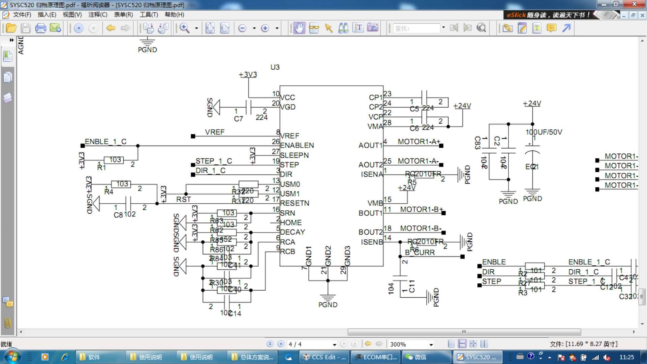Click the zoom-in magnifier tool
Viewport: 647px width, 364px height.
(x=184, y=28)
